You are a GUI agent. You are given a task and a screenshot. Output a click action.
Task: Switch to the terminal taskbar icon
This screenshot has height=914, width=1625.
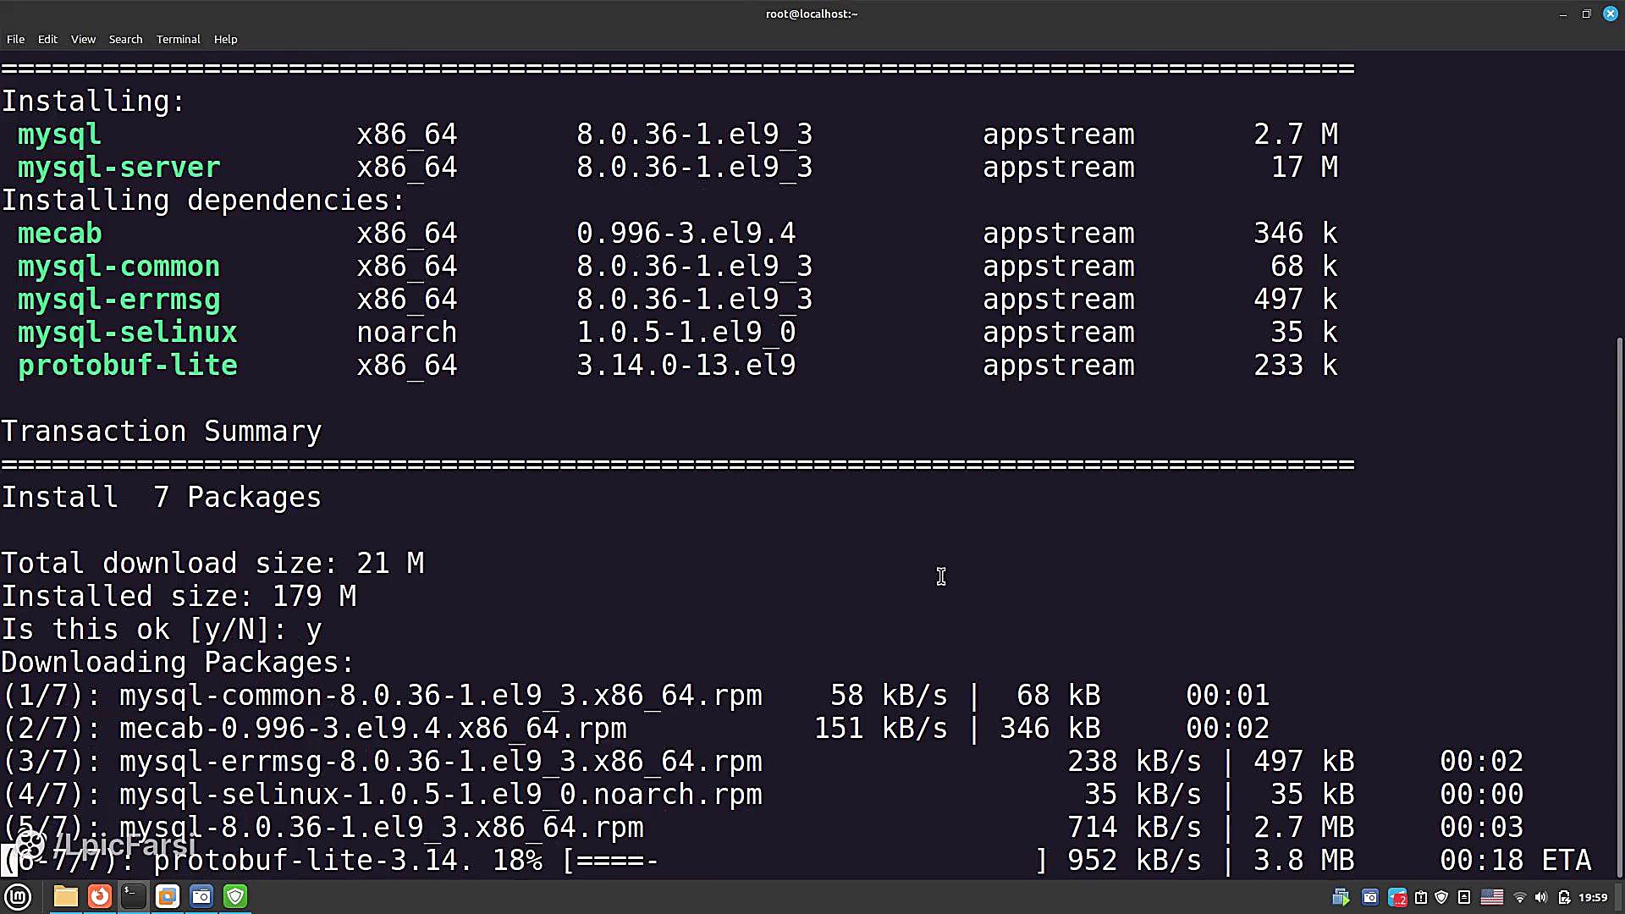tap(133, 896)
